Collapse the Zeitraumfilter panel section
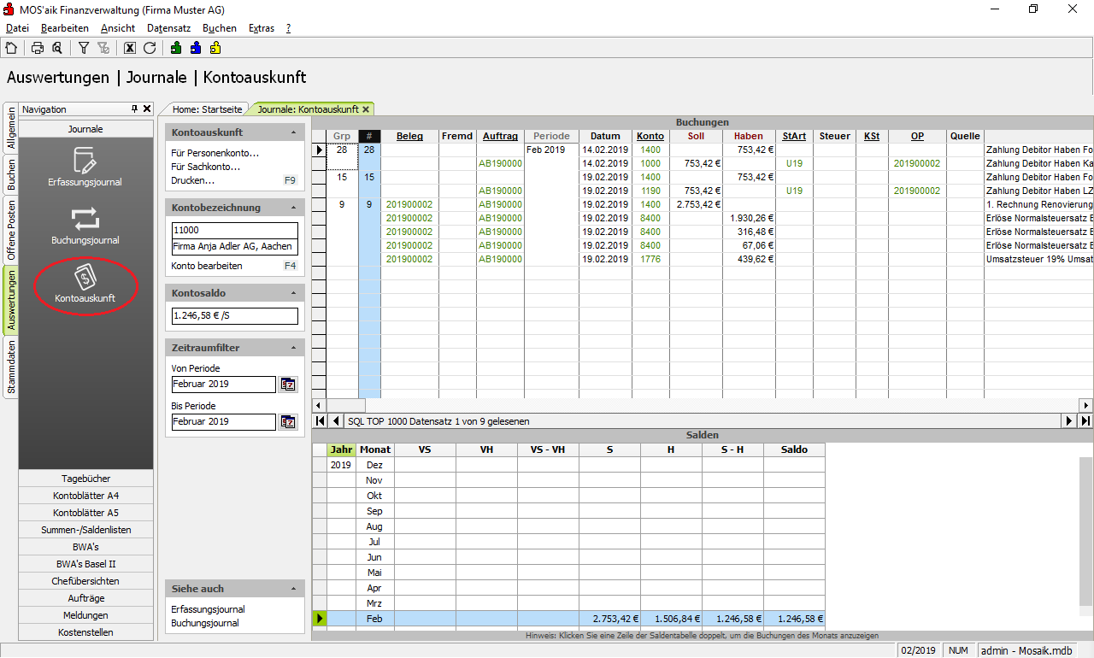The height and width of the screenshot is (658, 1094). point(293,348)
